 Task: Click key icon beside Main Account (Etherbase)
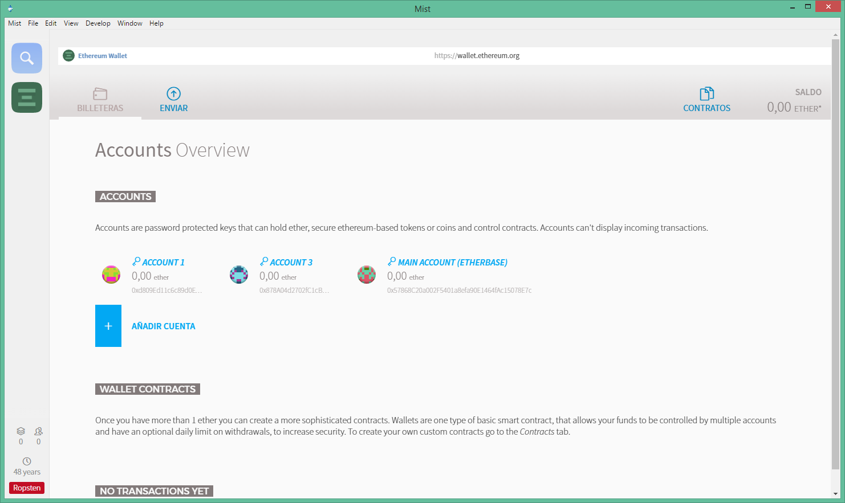tap(392, 261)
